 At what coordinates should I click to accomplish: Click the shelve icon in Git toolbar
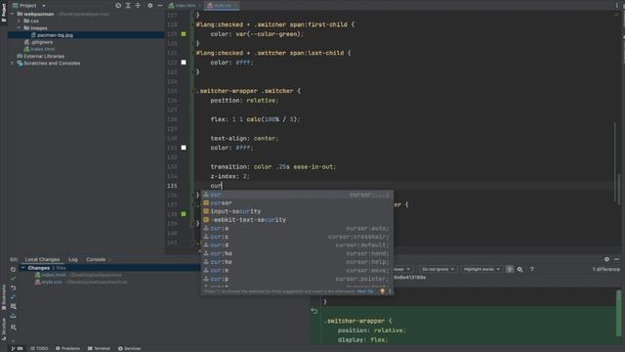[x=13, y=316]
